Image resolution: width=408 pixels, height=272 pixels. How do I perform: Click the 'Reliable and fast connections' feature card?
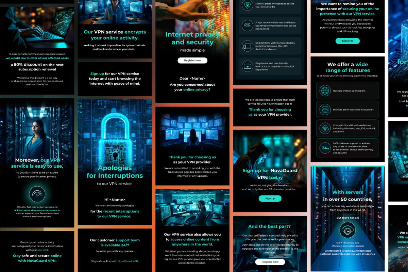pyautogui.click(x=347, y=91)
